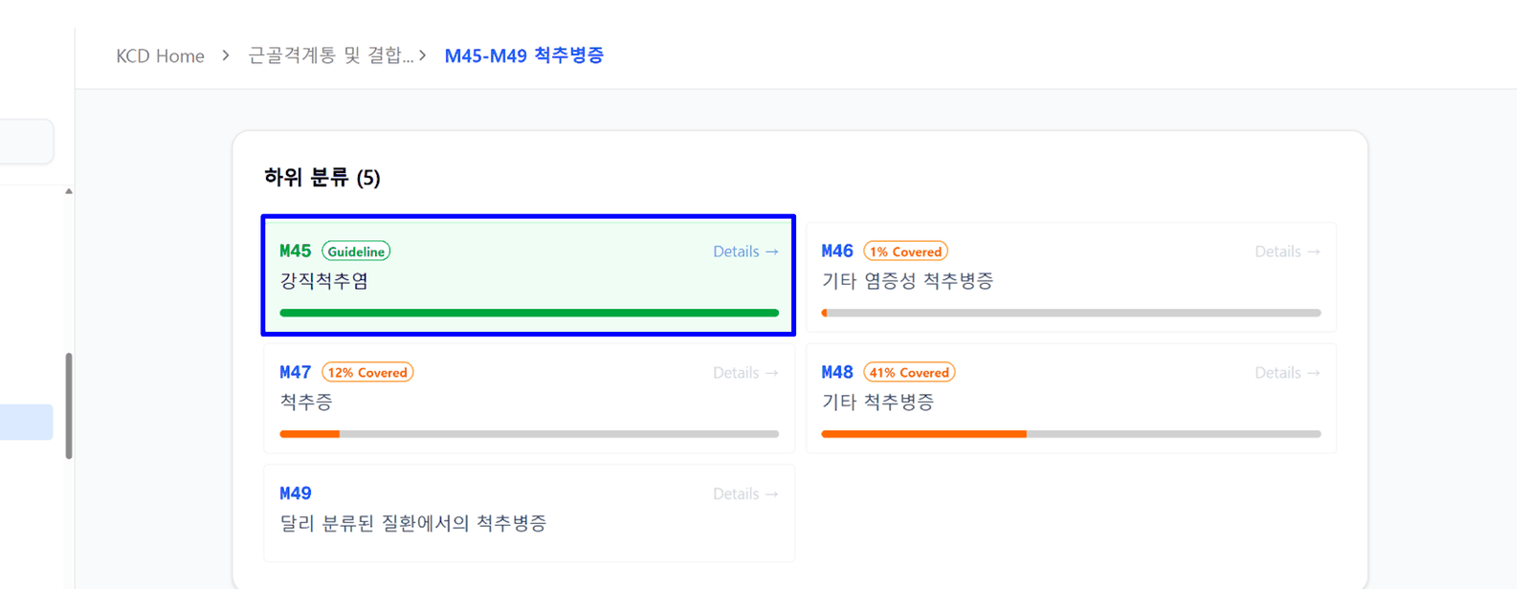This screenshot has height=589, width=1531.
Task: Click the M48 orange coverage bar
Action: [x=1071, y=434]
